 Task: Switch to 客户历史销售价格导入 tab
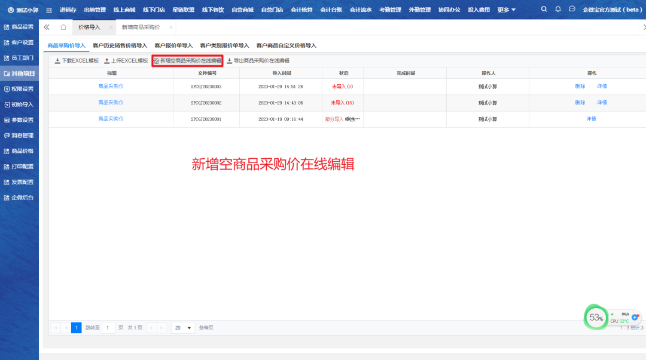120,45
